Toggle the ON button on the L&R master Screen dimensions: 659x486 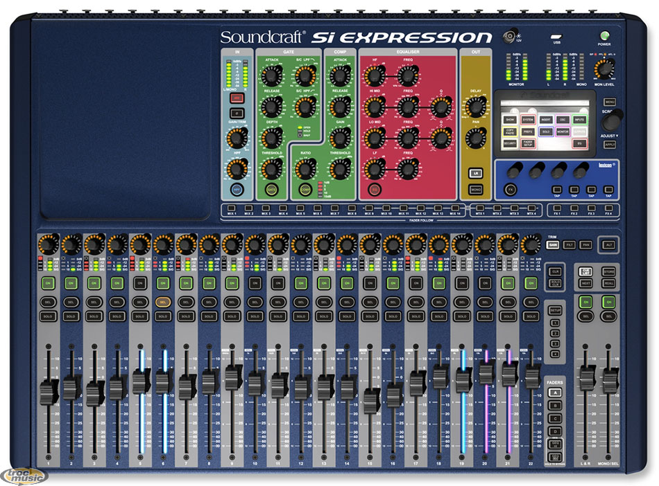coord(586,301)
